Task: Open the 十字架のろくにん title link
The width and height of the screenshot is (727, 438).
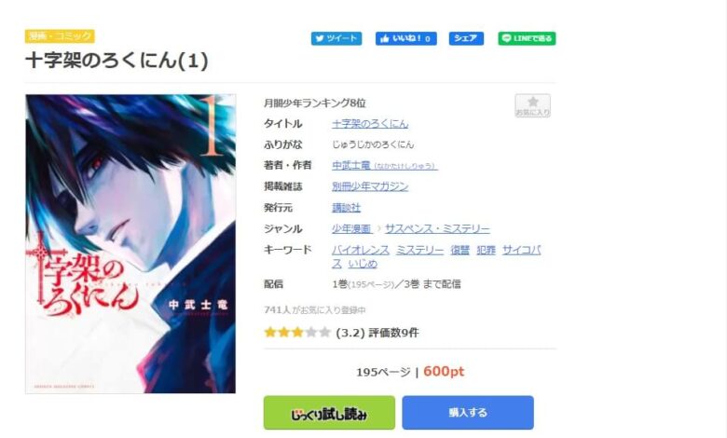Action: click(x=370, y=124)
